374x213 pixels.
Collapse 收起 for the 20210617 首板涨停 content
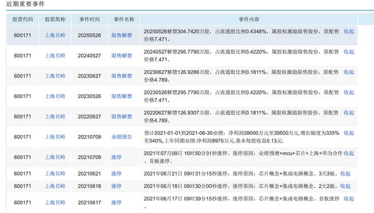349,198
